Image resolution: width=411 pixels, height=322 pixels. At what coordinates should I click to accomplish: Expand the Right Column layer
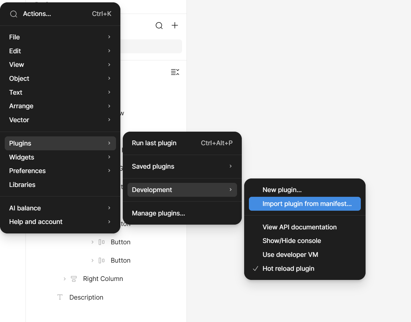tap(64, 279)
